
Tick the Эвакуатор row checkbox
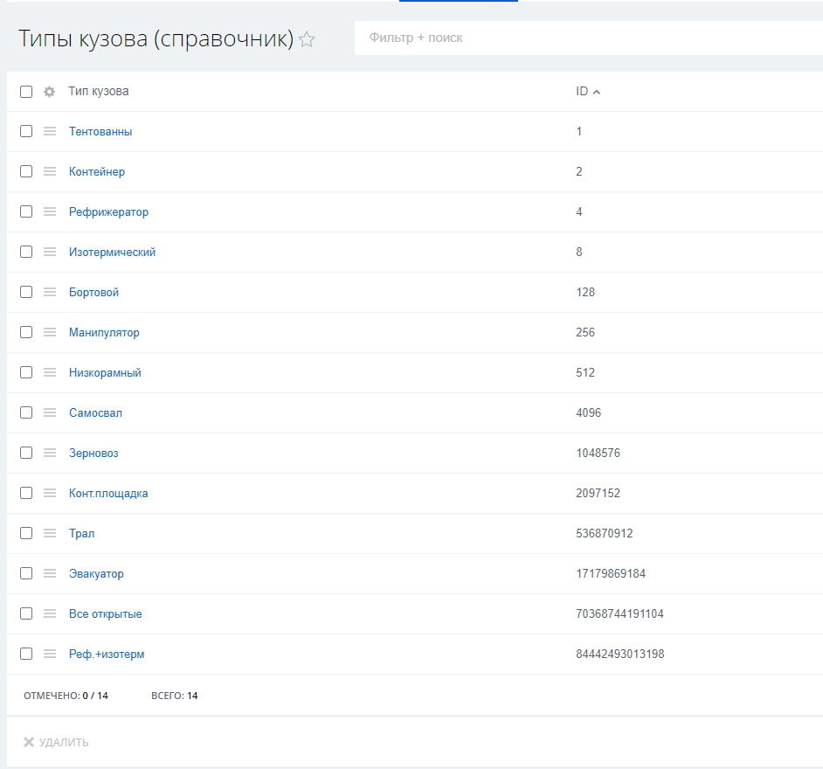tap(26, 573)
